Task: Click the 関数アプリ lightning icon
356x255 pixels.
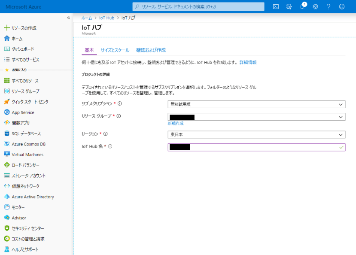Action: 7,123
